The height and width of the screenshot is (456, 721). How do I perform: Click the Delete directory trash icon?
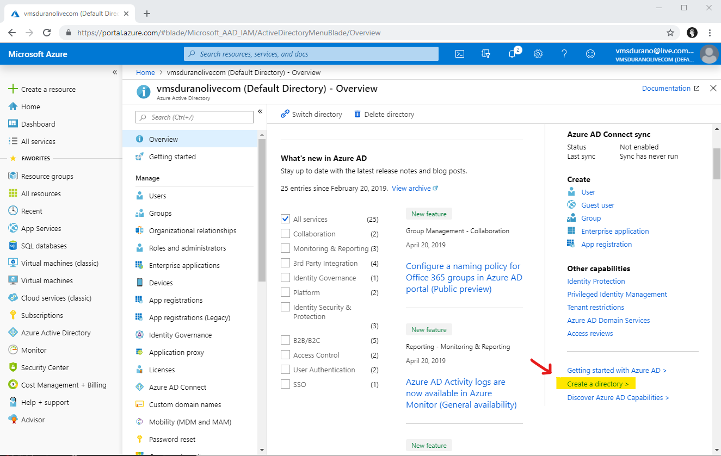(x=358, y=114)
